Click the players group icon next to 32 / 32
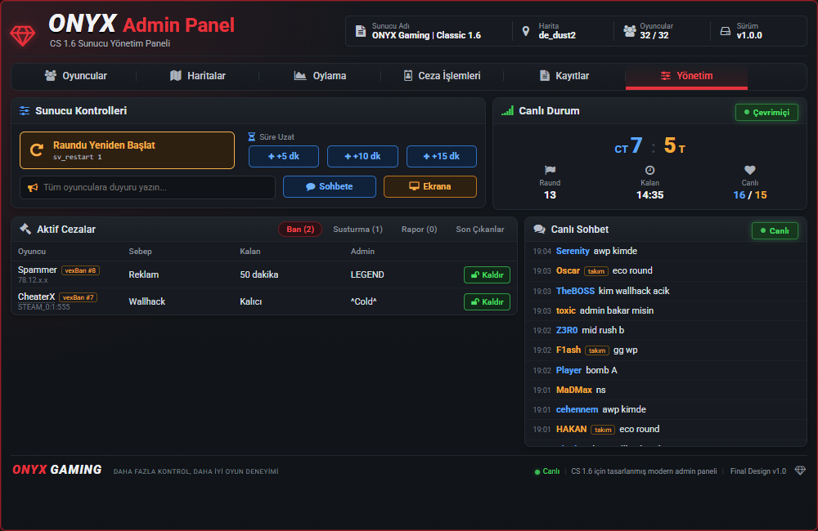818x531 pixels. (x=630, y=31)
